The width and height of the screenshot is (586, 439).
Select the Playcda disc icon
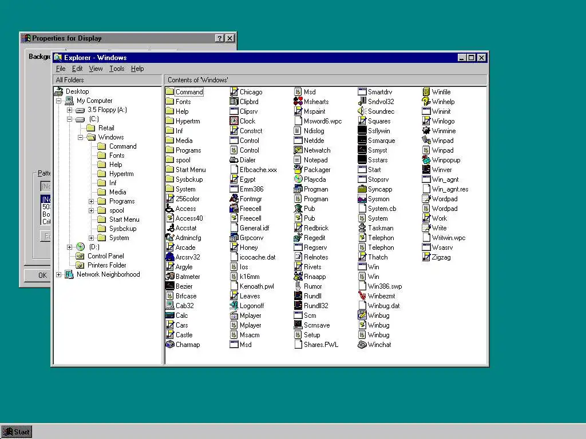pyautogui.click(x=298, y=179)
